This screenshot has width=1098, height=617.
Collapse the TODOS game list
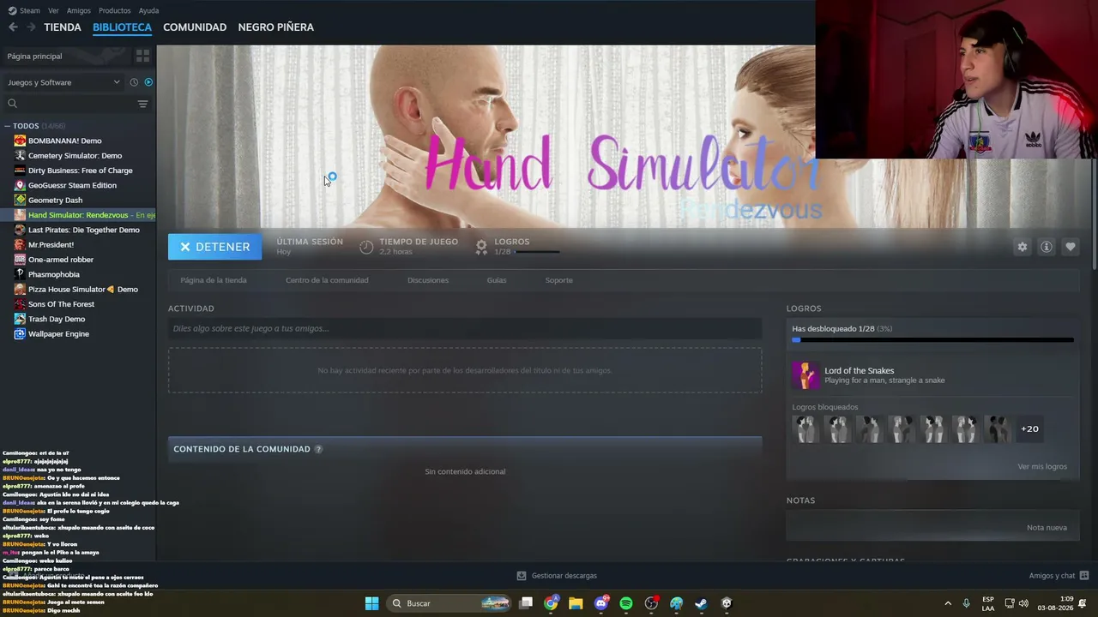8,126
